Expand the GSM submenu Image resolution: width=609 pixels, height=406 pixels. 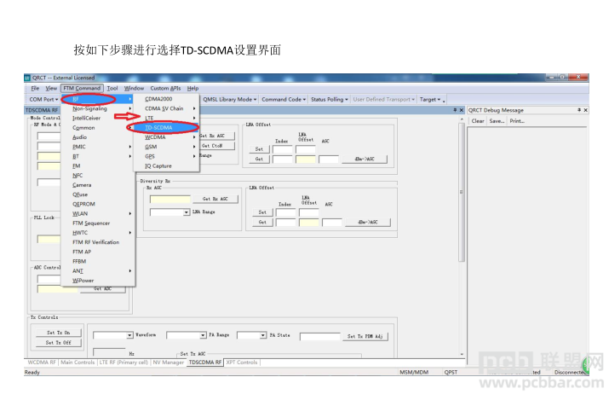click(x=166, y=147)
